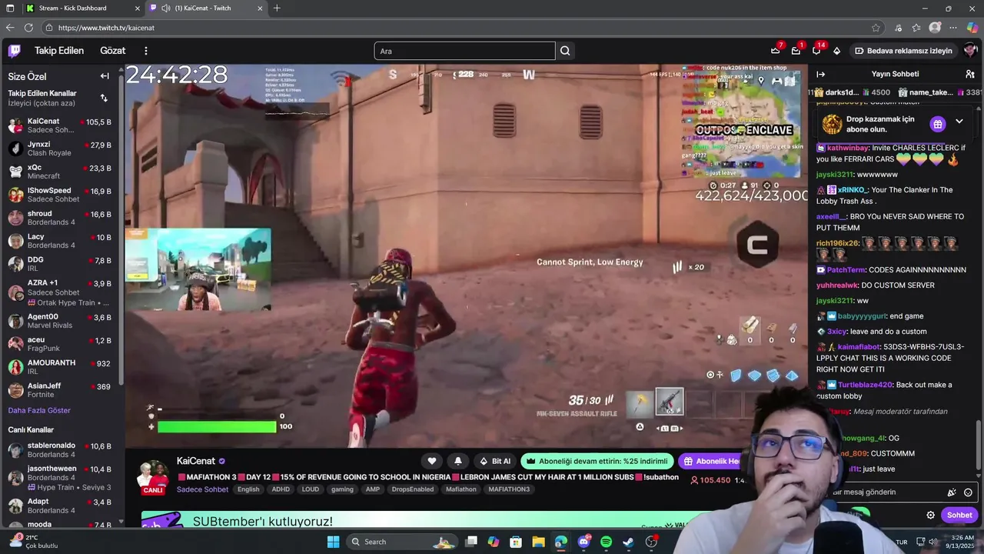Open the three-dot more menu next to Gözat

146,51
